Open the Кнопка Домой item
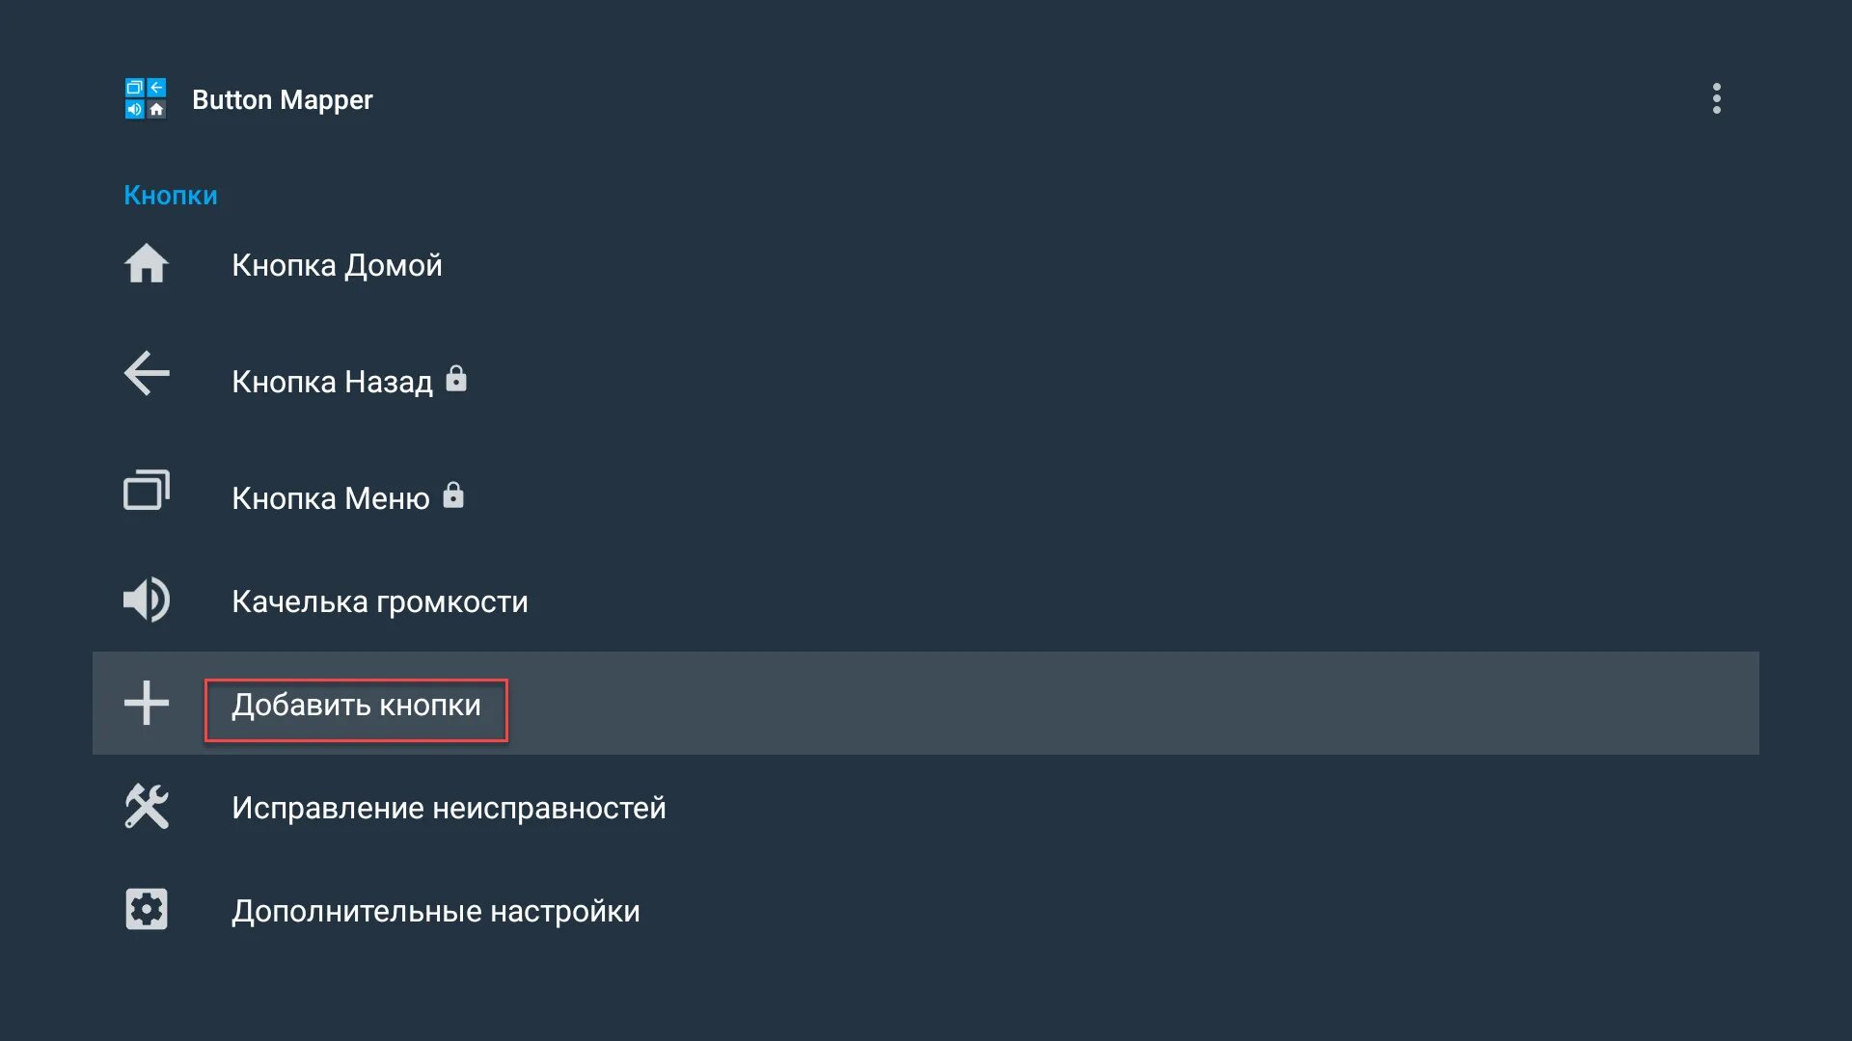The height and width of the screenshot is (1041, 1852). click(x=337, y=265)
